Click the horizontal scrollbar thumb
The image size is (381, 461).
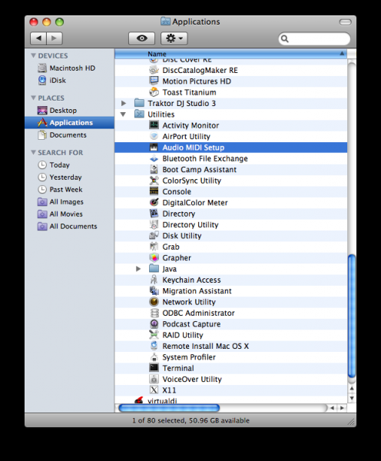point(169,408)
